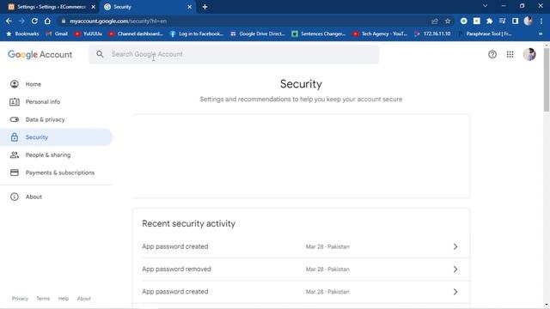Open the Gmail bookmark
This screenshot has width=550, height=309.
pos(57,33)
